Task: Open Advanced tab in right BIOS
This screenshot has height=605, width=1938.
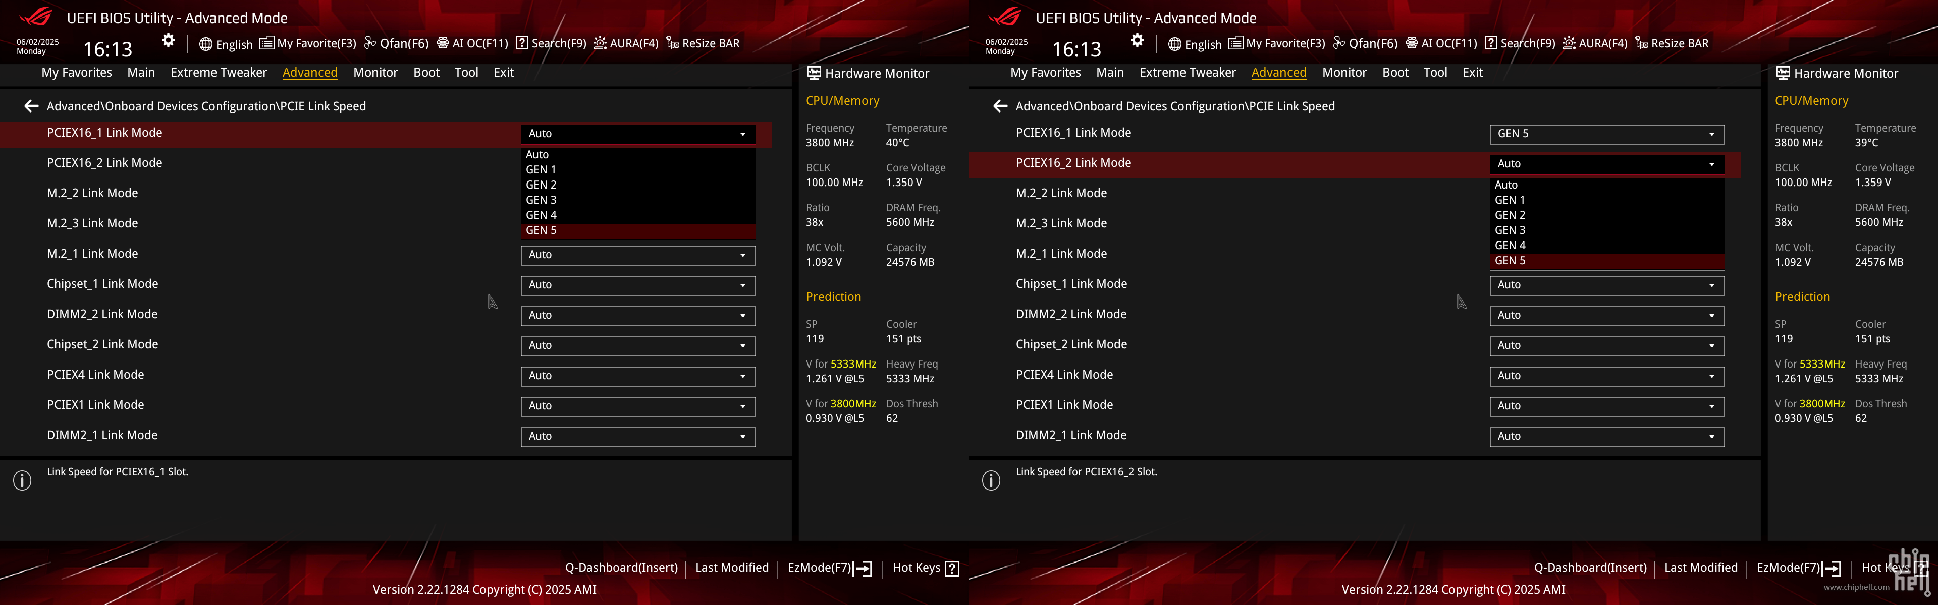Action: (1279, 72)
